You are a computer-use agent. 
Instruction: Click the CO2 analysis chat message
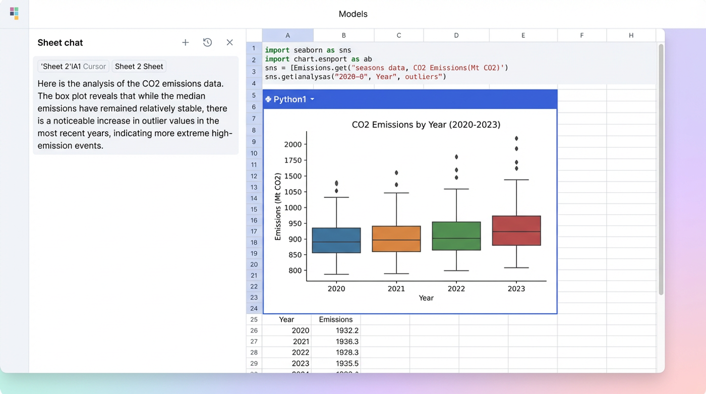136,115
